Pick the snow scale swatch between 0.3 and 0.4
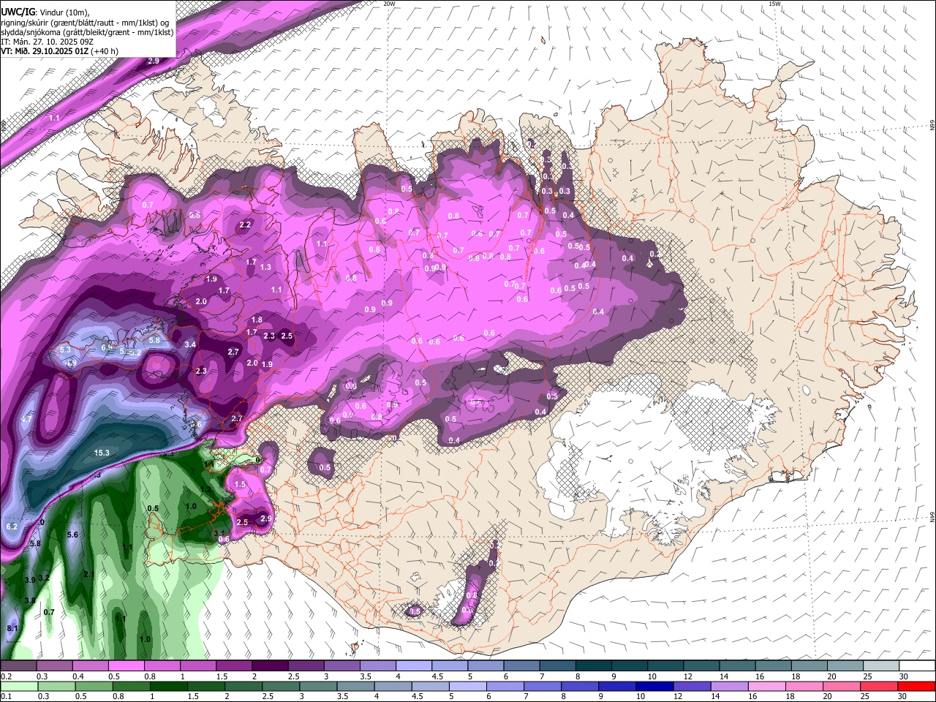The image size is (936, 702). 53,665
